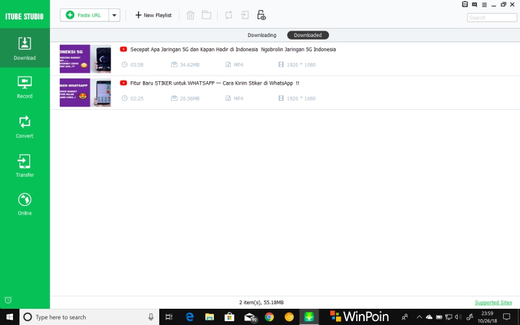Open the Mail app on taskbar

tap(250, 317)
